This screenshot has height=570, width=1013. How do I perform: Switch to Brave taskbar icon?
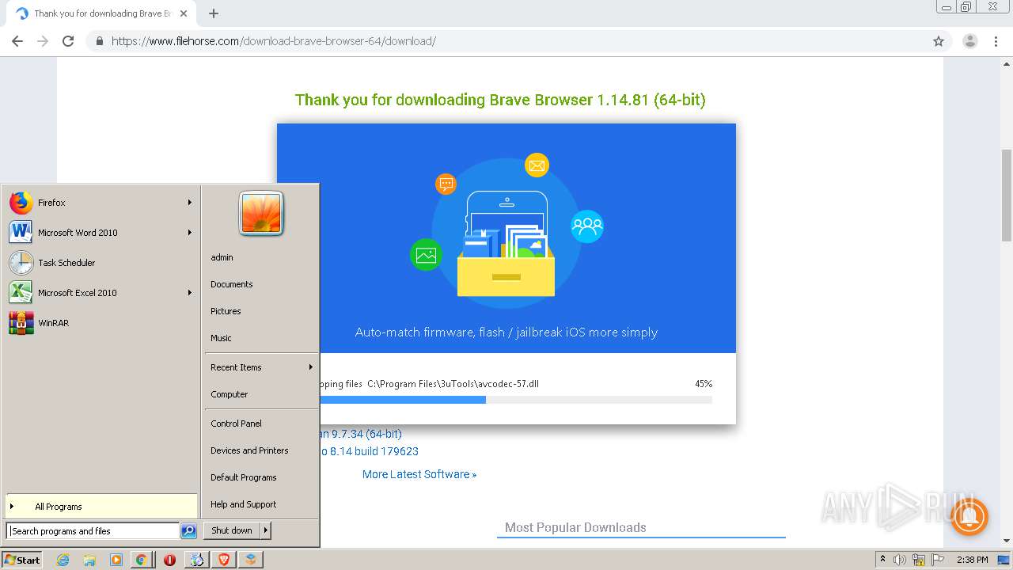click(223, 560)
